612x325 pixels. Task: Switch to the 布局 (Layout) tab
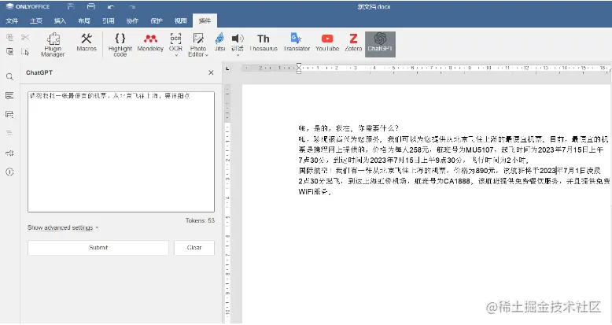tap(84, 20)
